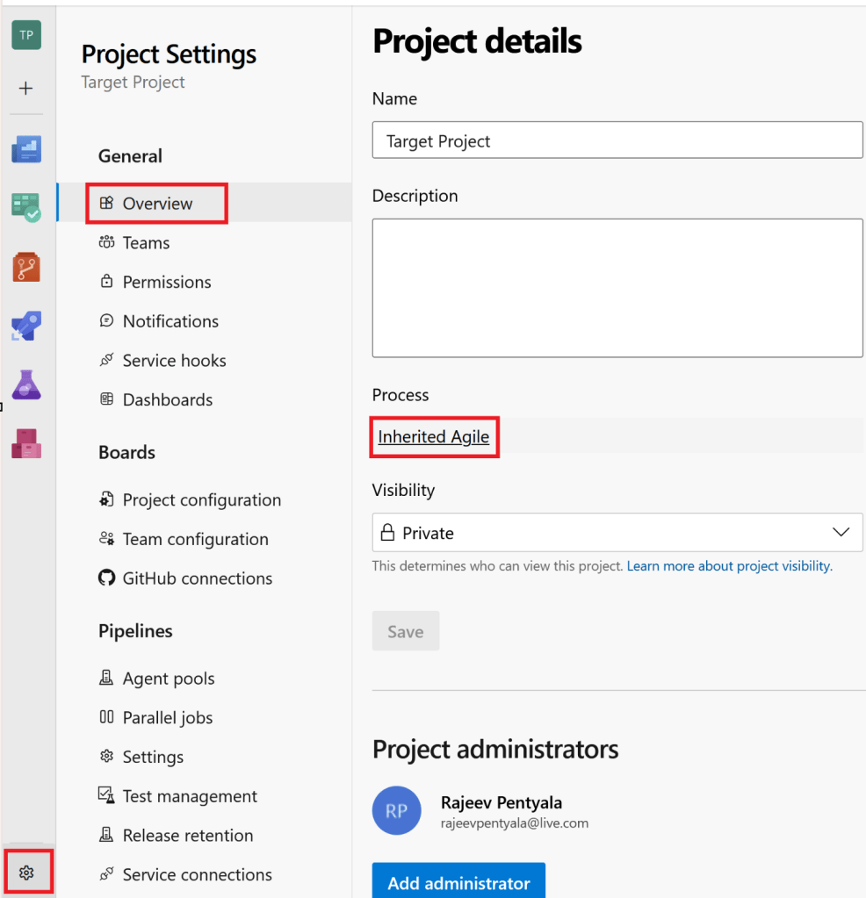Image resolution: width=866 pixels, height=898 pixels.
Task: Open Permissions settings
Action: (167, 282)
